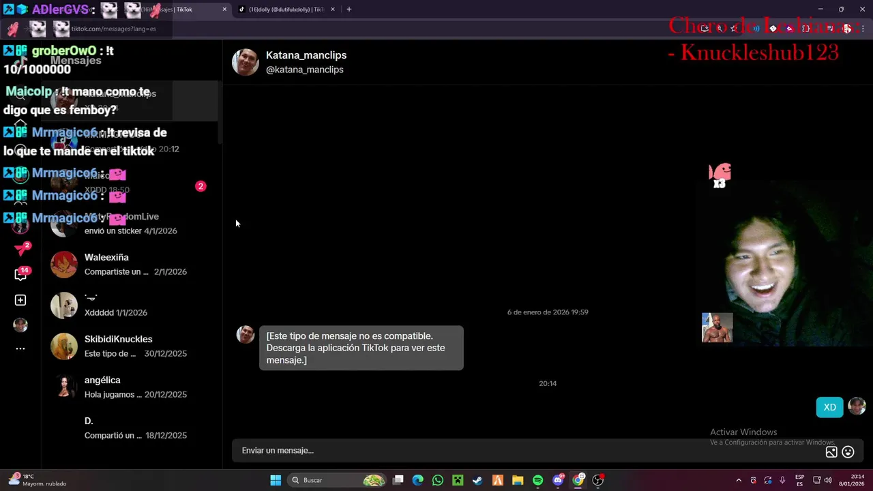This screenshot has height=491, width=873.
Task: Switch to the dolly (@dutifulxdolly) TikTok tab
Action: coord(286,10)
